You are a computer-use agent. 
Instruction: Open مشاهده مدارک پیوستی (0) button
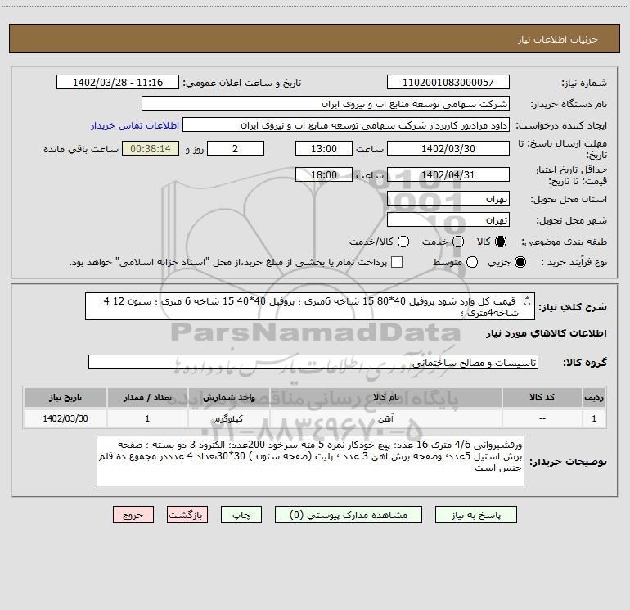point(349,515)
